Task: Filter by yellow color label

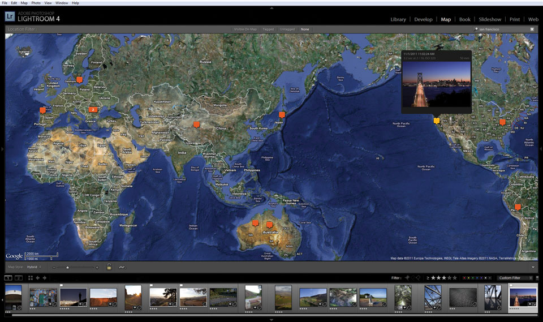Action: 468,278
